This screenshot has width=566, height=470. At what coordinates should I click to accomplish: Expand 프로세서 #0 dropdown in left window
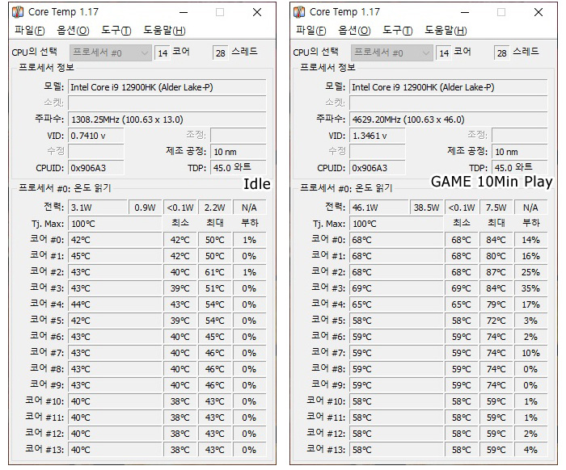click(111, 53)
